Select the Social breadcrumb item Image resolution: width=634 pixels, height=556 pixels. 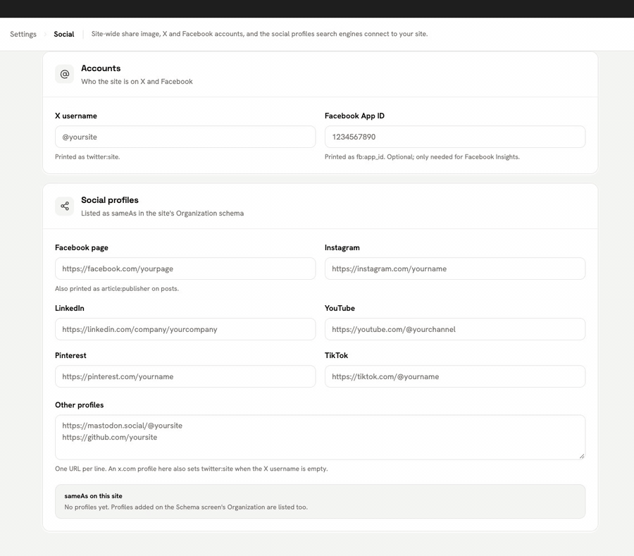(64, 34)
